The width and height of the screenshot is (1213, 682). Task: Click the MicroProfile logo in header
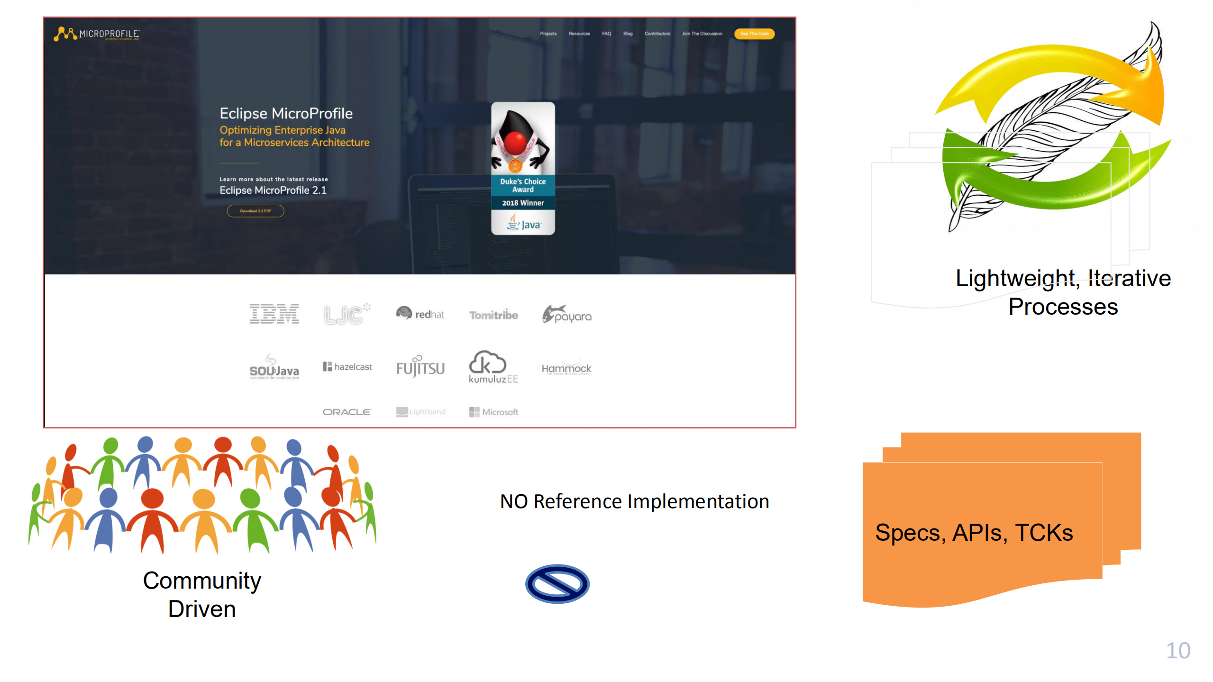97,34
